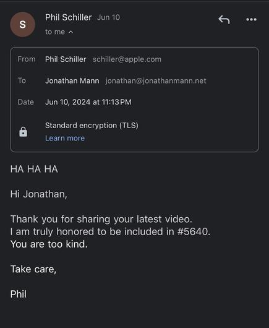Tap the #5640 hashtag in the message body
Viewport: 269px width, 328px height.
point(192,231)
